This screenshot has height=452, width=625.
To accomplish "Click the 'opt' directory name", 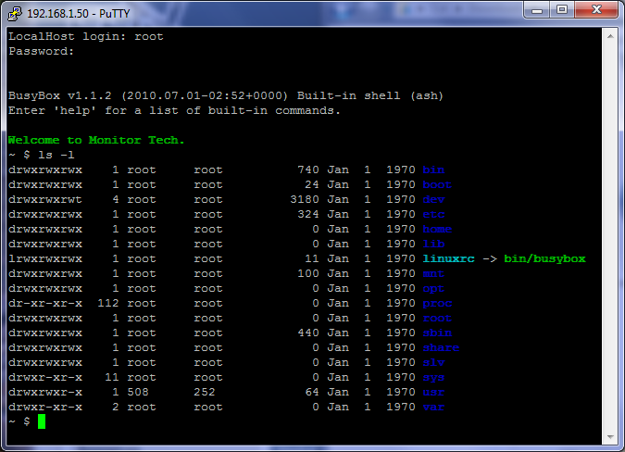I will [433, 289].
